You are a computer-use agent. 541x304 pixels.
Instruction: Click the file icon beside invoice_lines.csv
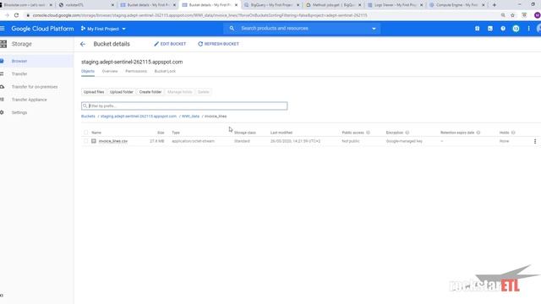pos(94,141)
